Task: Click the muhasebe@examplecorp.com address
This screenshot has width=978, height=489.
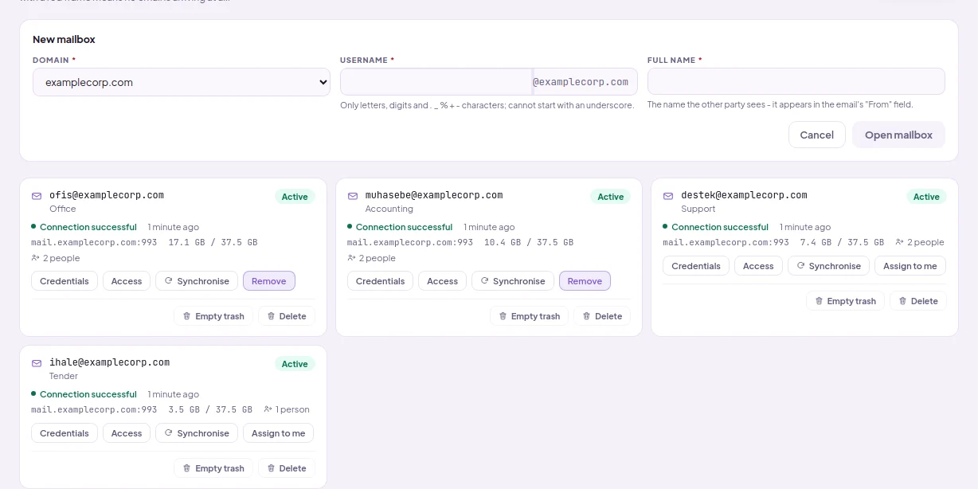Action: 434,195
